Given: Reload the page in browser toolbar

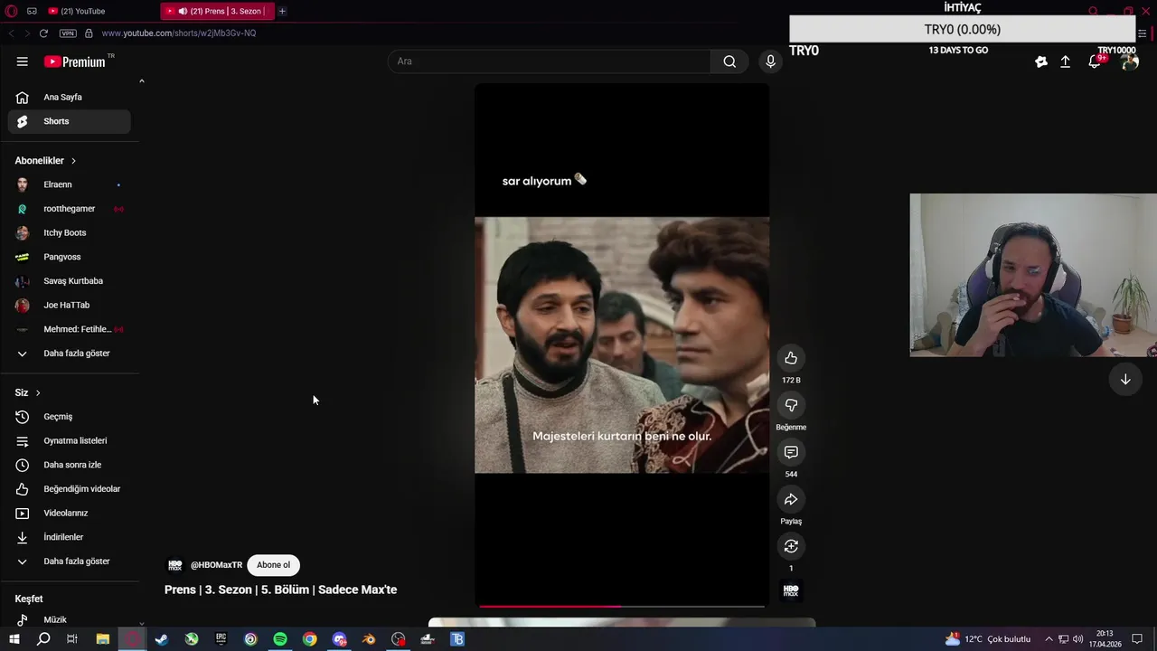Looking at the screenshot, I should (43, 33).
